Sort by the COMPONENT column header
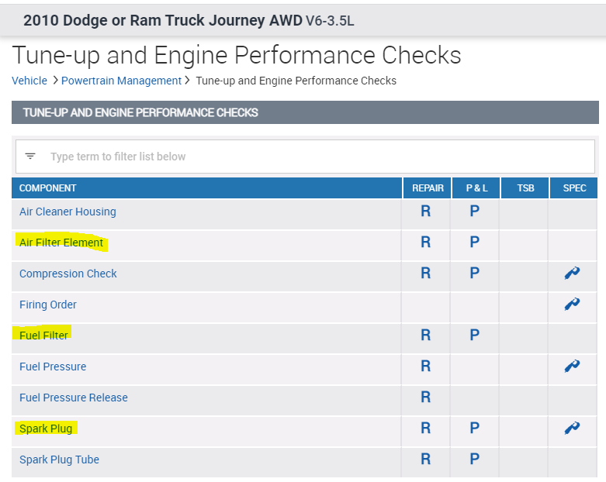The height and width of the screenshot is (482, 606). coord(48,188)
